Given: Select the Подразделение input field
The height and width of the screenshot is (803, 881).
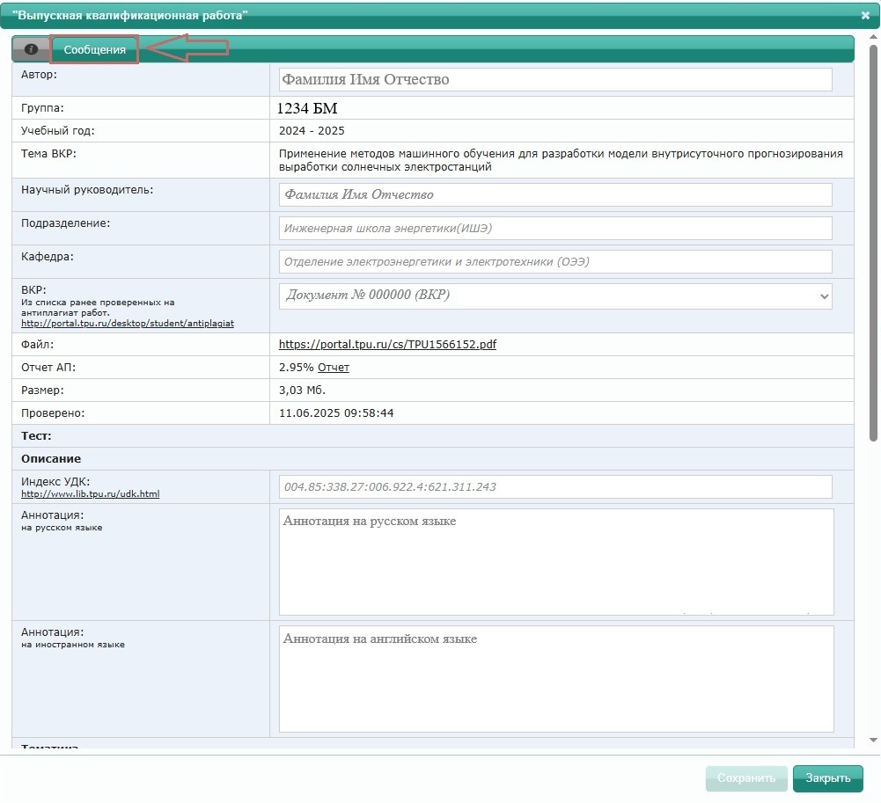Looking at the screenshot, I should tap(555, 228).
